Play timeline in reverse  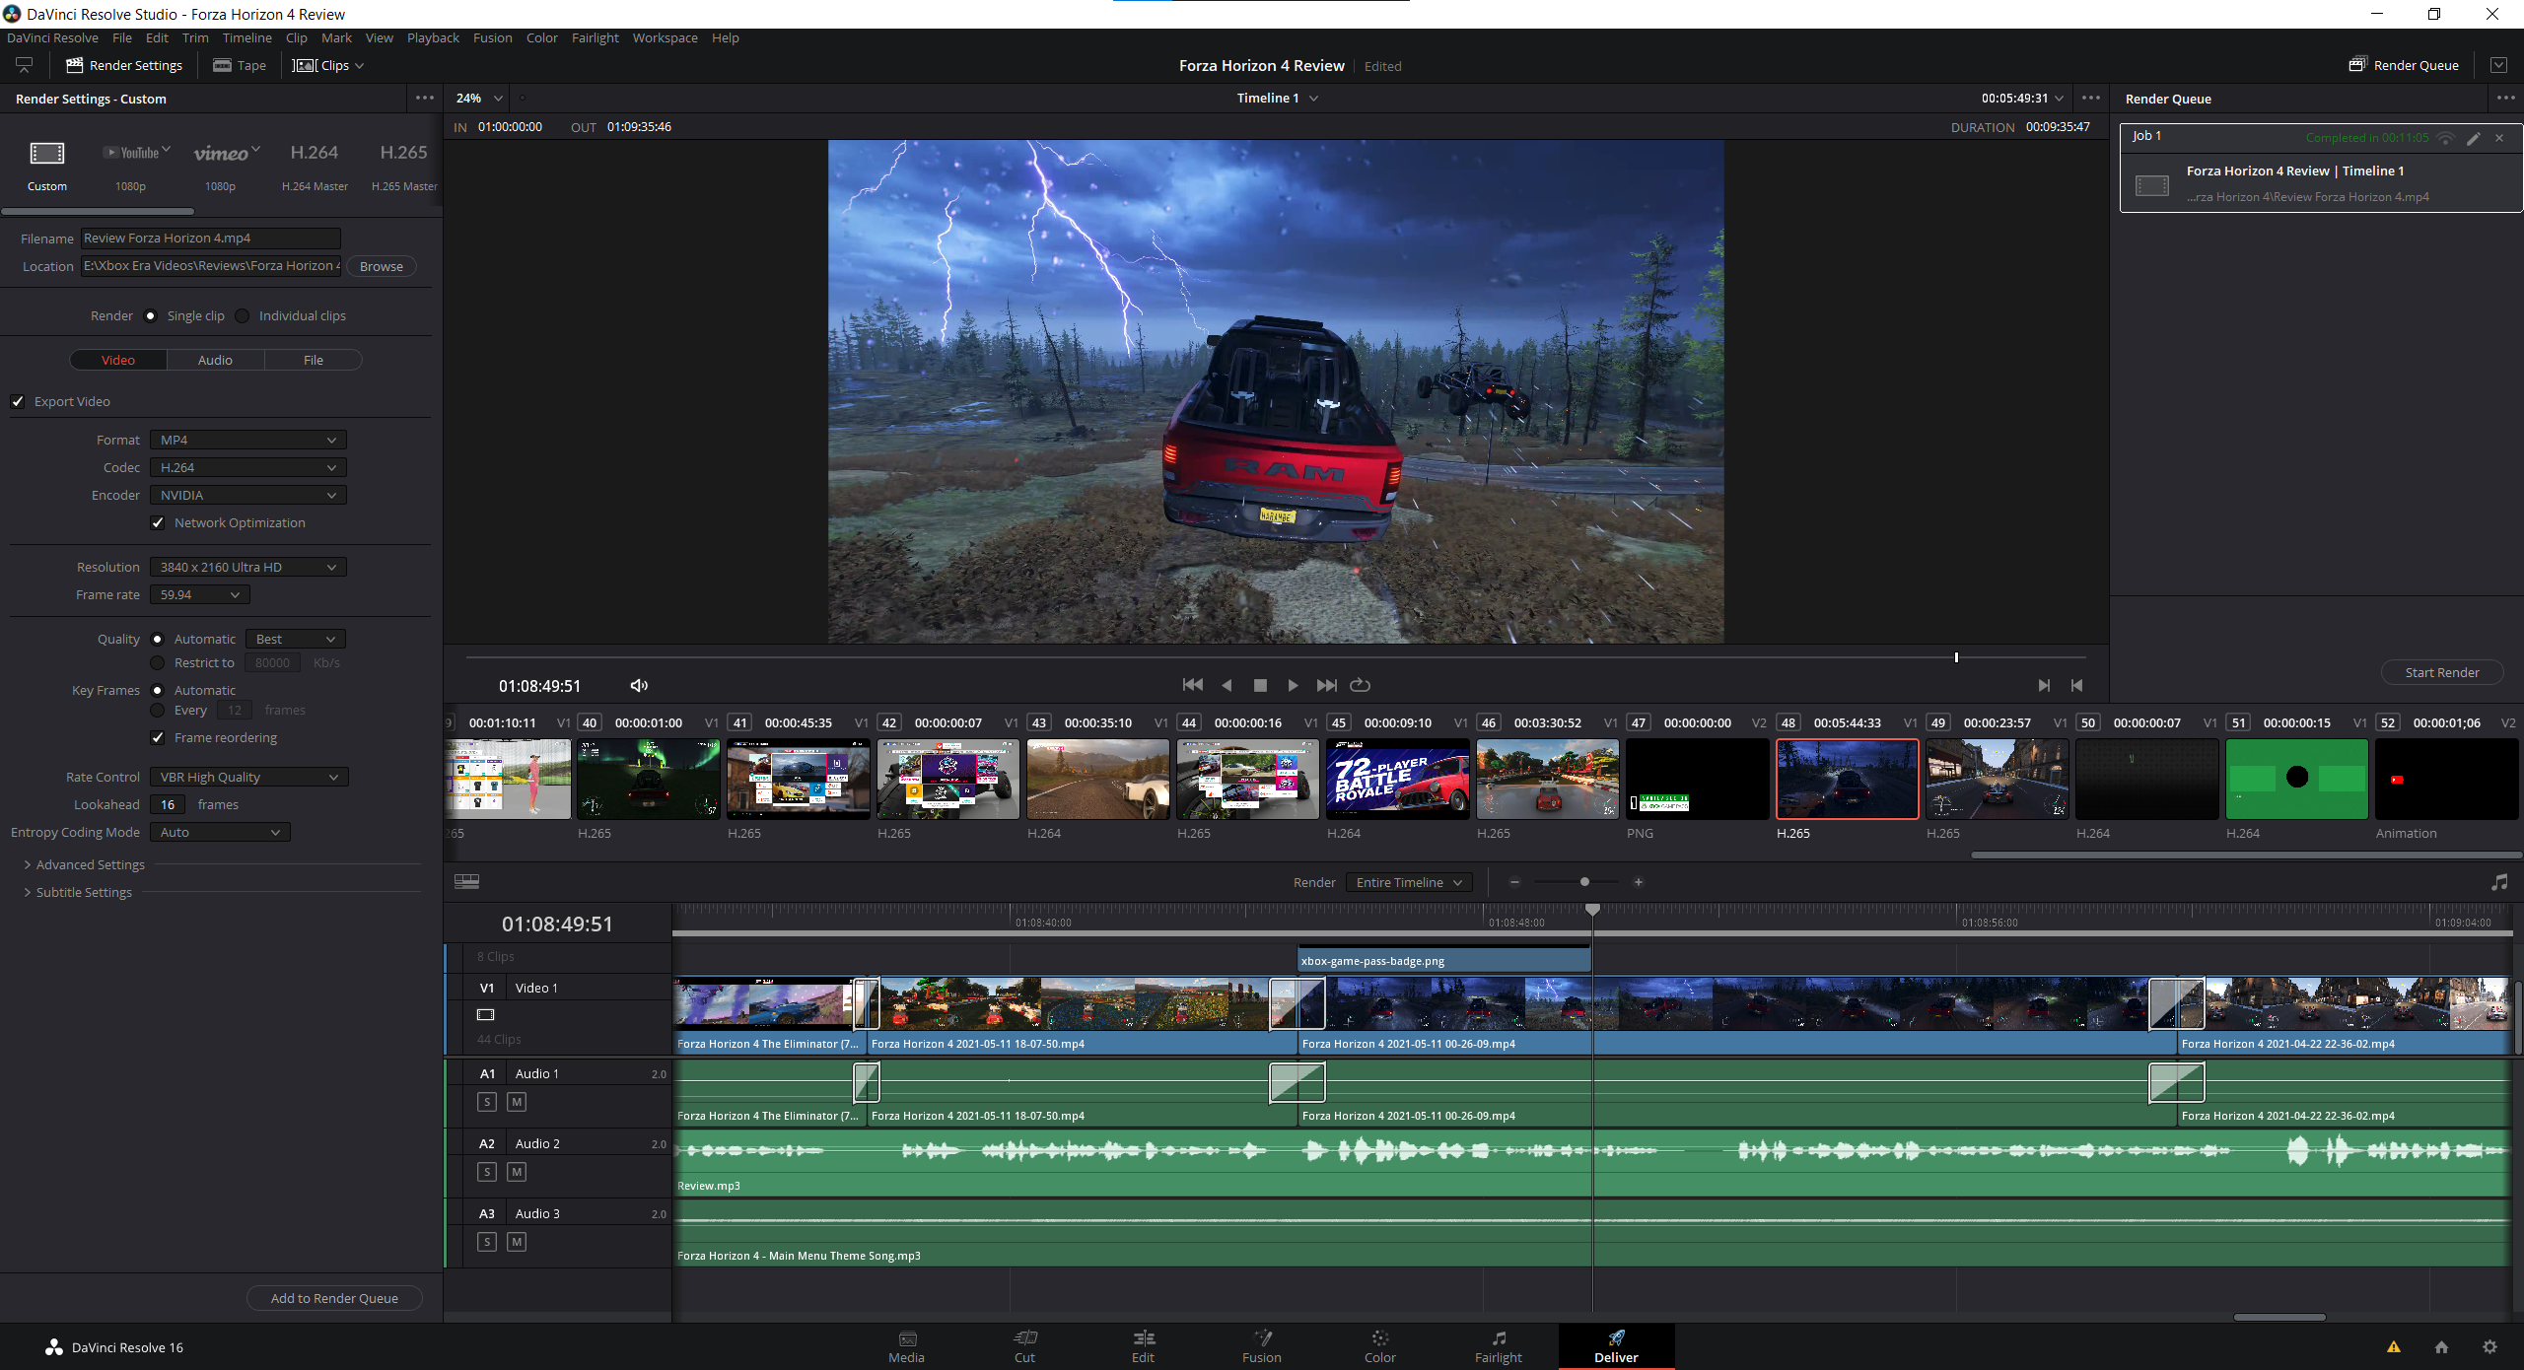coord(1227,685)
